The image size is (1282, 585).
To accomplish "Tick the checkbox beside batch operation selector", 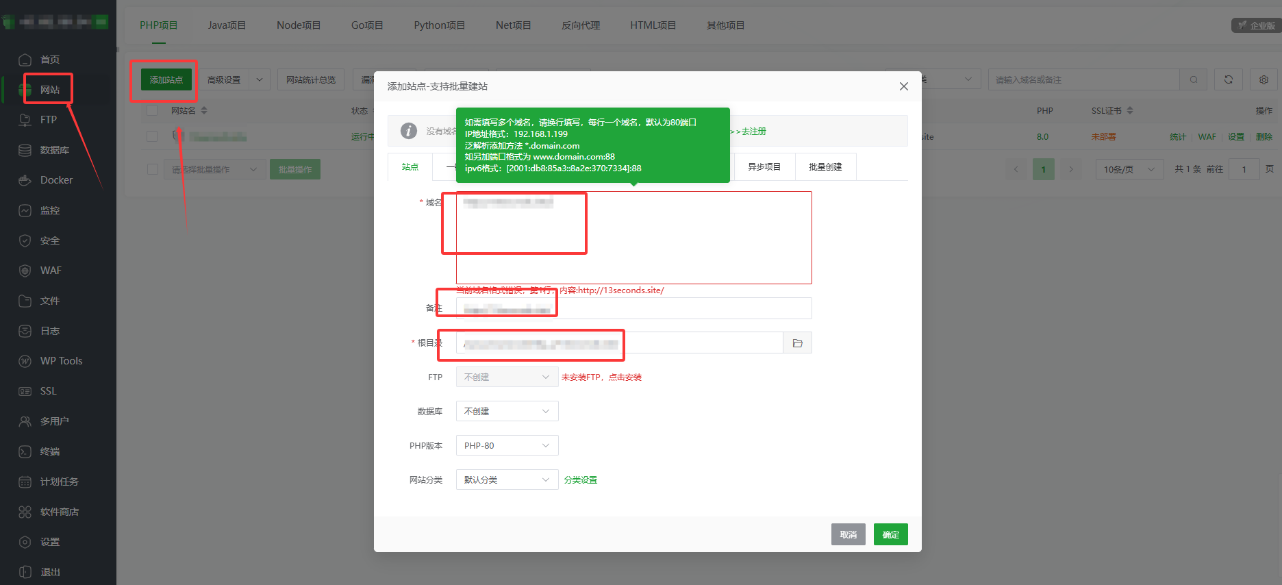I will tap(152, 169).
